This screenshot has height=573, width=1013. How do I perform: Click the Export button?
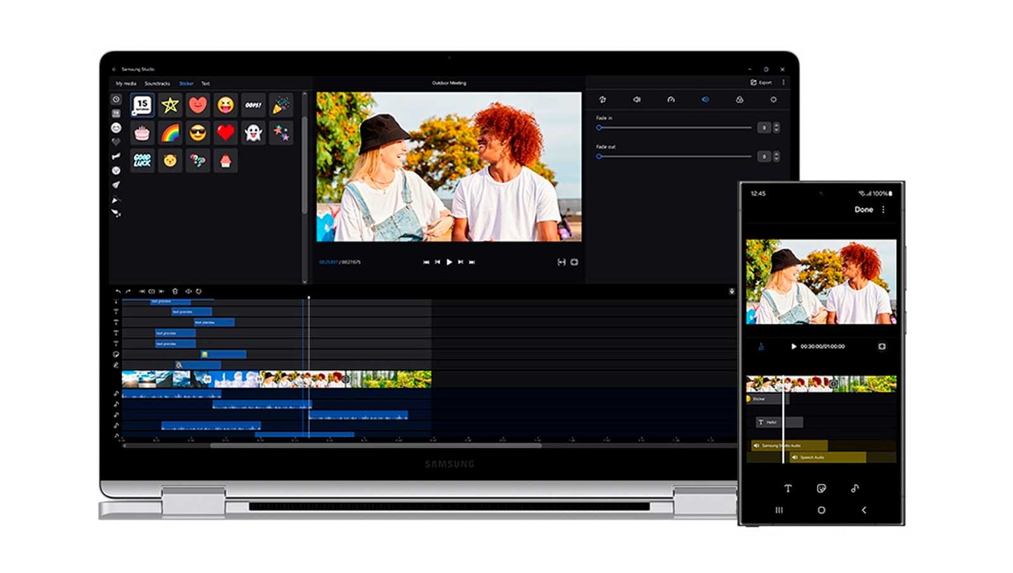[762, 82]
